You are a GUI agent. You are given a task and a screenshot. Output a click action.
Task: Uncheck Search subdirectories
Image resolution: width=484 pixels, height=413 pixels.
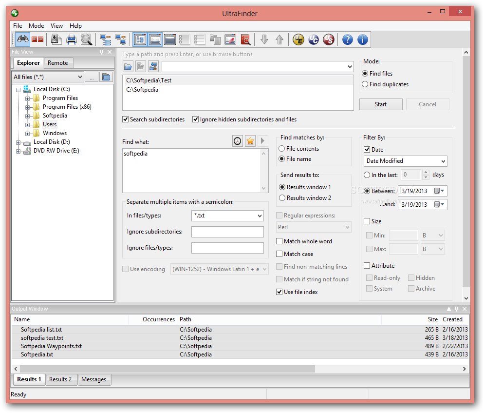click(125, 119)
